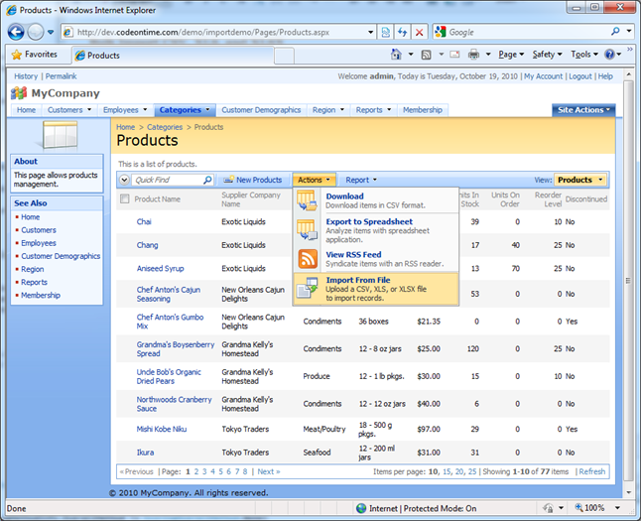Click the browser Stop (red X) button
The image size is (641, 521).
[421, 32]
